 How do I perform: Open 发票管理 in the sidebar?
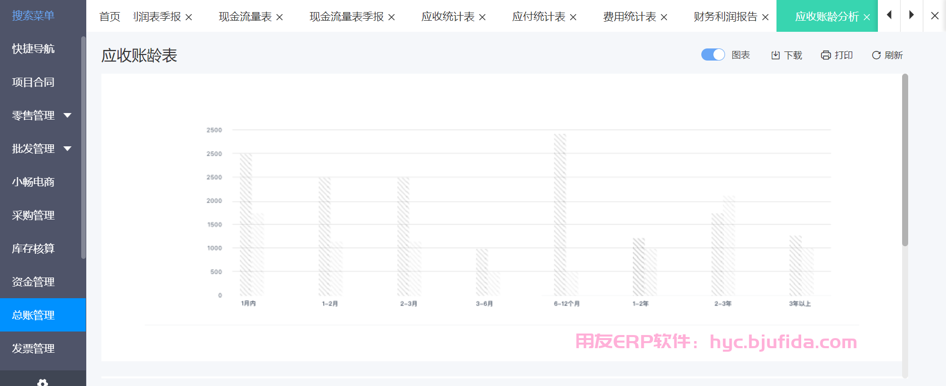point(33,349)
